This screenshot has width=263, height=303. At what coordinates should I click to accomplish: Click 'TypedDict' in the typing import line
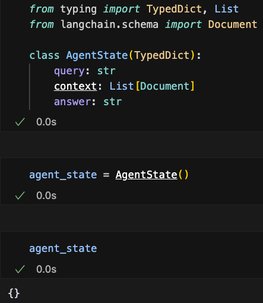[174, 10]
